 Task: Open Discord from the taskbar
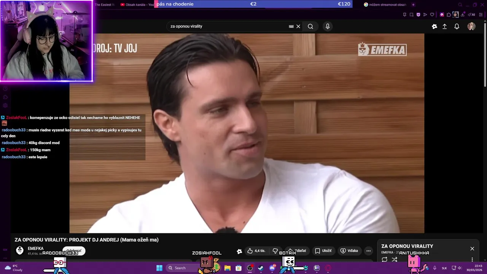(272, 268)
